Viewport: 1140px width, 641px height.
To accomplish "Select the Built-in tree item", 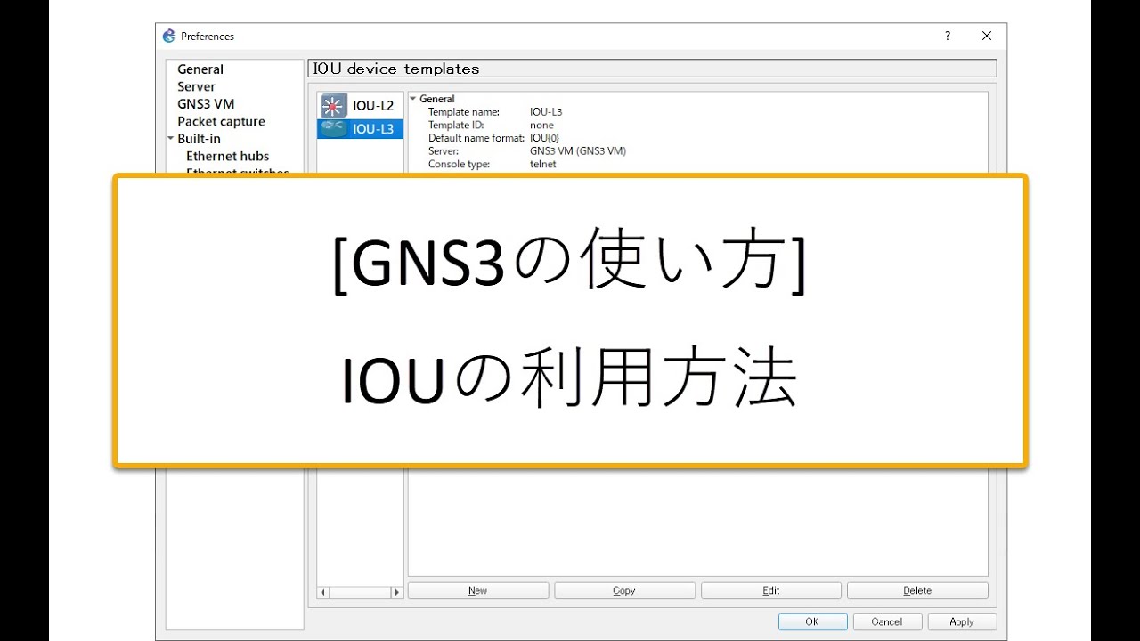I will coord(199,139).
